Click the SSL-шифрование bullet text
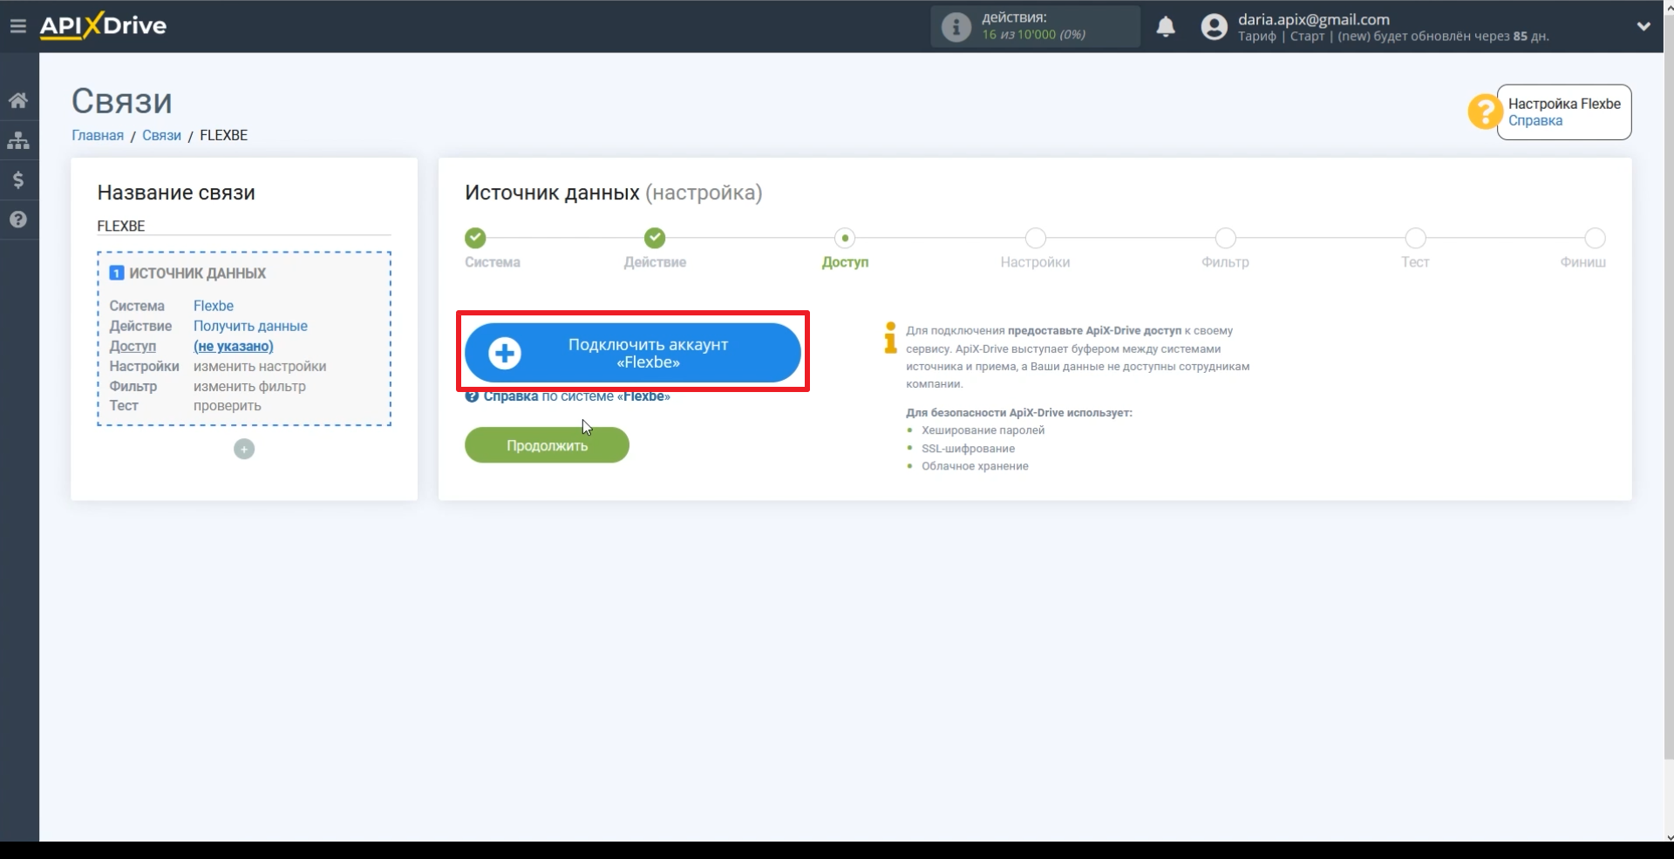The image size is (1674, 859). (x=968, y=449)
